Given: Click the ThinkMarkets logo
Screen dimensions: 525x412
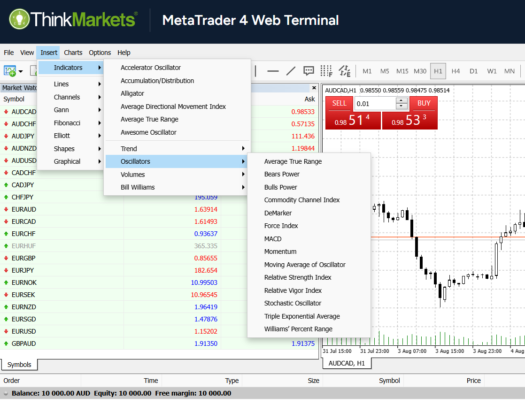Looking at the screenshot, I should tap(73, 19).
